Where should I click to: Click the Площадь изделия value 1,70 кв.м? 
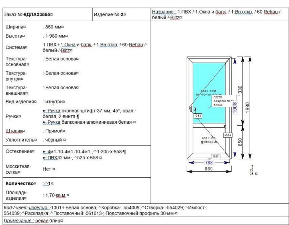click(x=56, y=195)
